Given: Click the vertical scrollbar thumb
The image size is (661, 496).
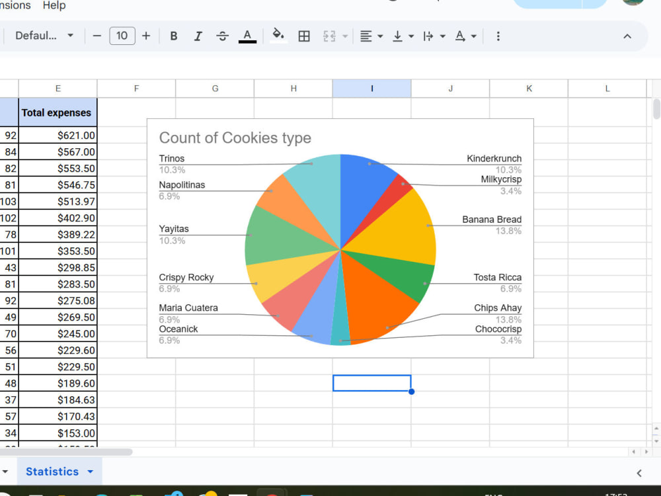Looking at the screenshot, I should click(x=656, y=109).
